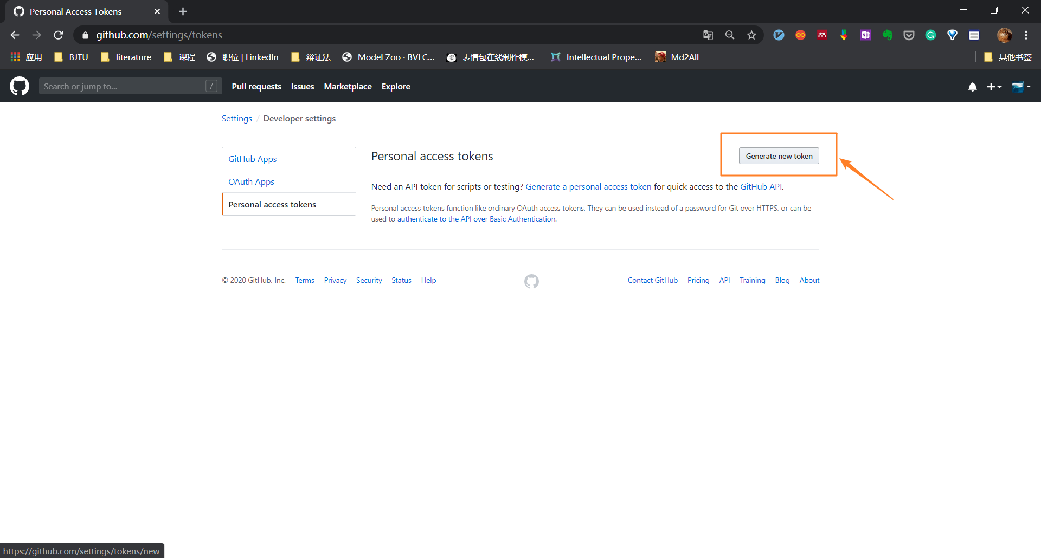Open the 表情包在线制作 bookmark
This screenshot has width=1041, height=558.
point(490,57)
